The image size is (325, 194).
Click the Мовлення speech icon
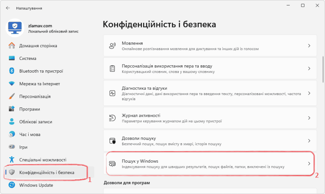112,46
